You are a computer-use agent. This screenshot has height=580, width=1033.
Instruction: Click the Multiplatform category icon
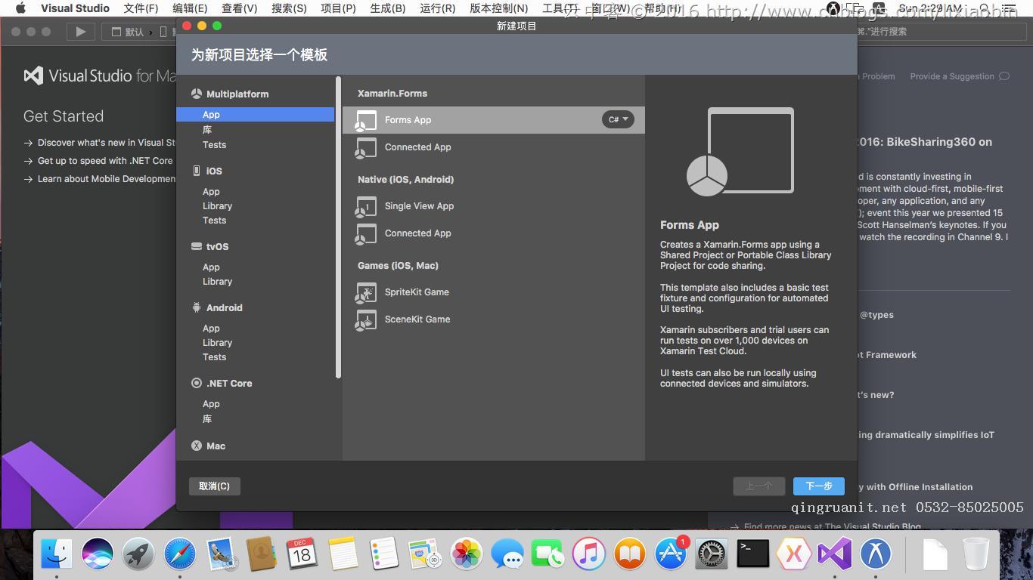coord(197,94)
